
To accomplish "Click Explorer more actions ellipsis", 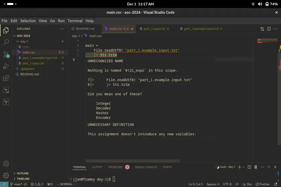I will click(62, 29).
